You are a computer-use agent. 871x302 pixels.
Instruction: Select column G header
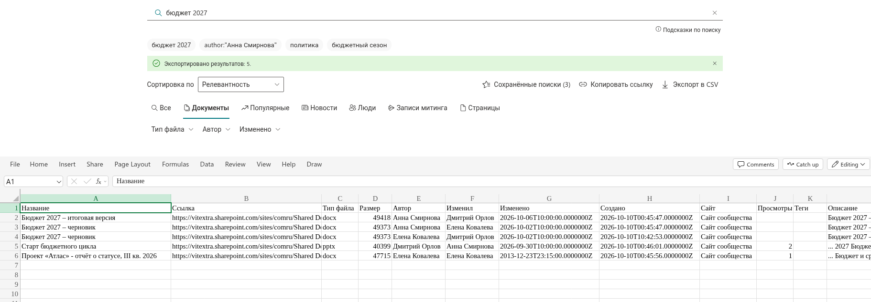(549, 198)
